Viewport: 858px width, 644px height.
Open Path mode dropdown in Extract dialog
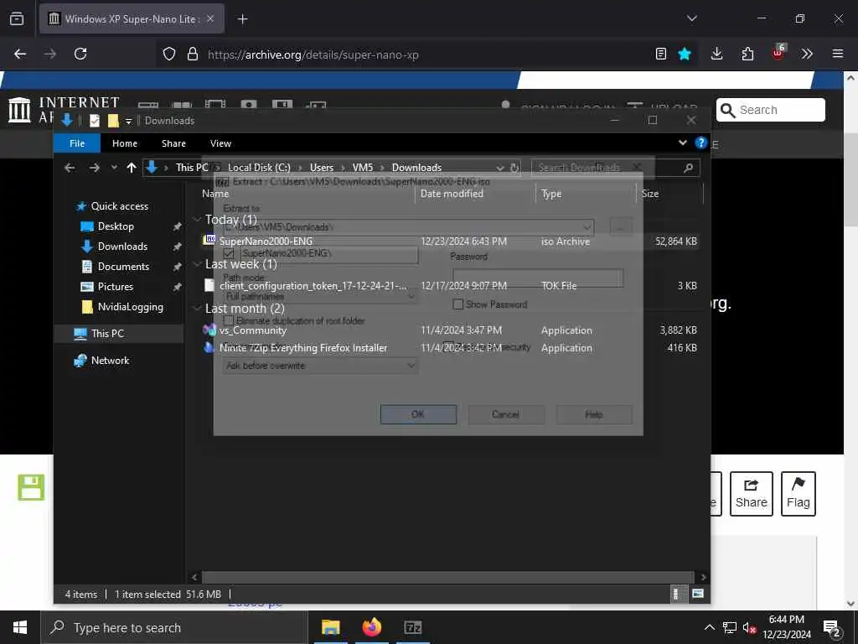click(320, 296)
